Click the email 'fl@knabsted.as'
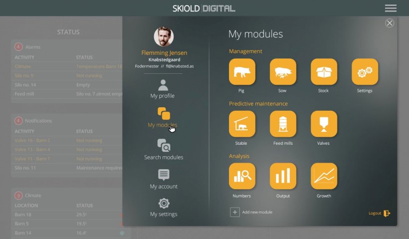This screenshot has height=239, width=409. tap(180, 66)
